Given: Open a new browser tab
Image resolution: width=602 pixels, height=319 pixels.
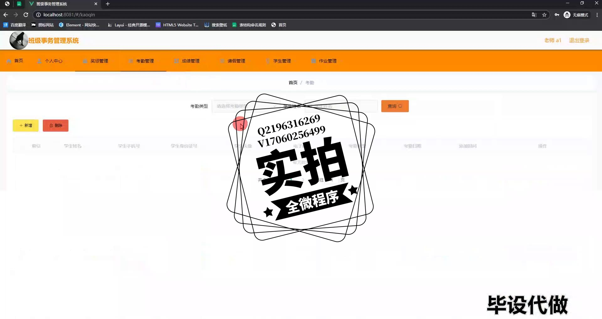Looking at the screenshot, I should click(108, 4).
